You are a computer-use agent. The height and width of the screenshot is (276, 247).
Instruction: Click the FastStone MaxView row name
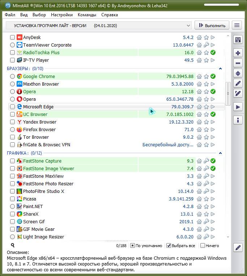tap(43, 176)
